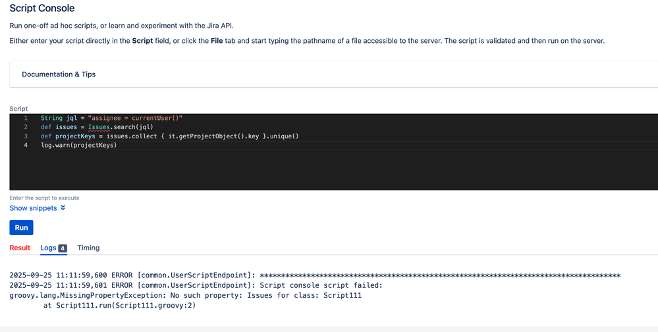Click line number 4 in editor gutter

click(x=26, y=146)
